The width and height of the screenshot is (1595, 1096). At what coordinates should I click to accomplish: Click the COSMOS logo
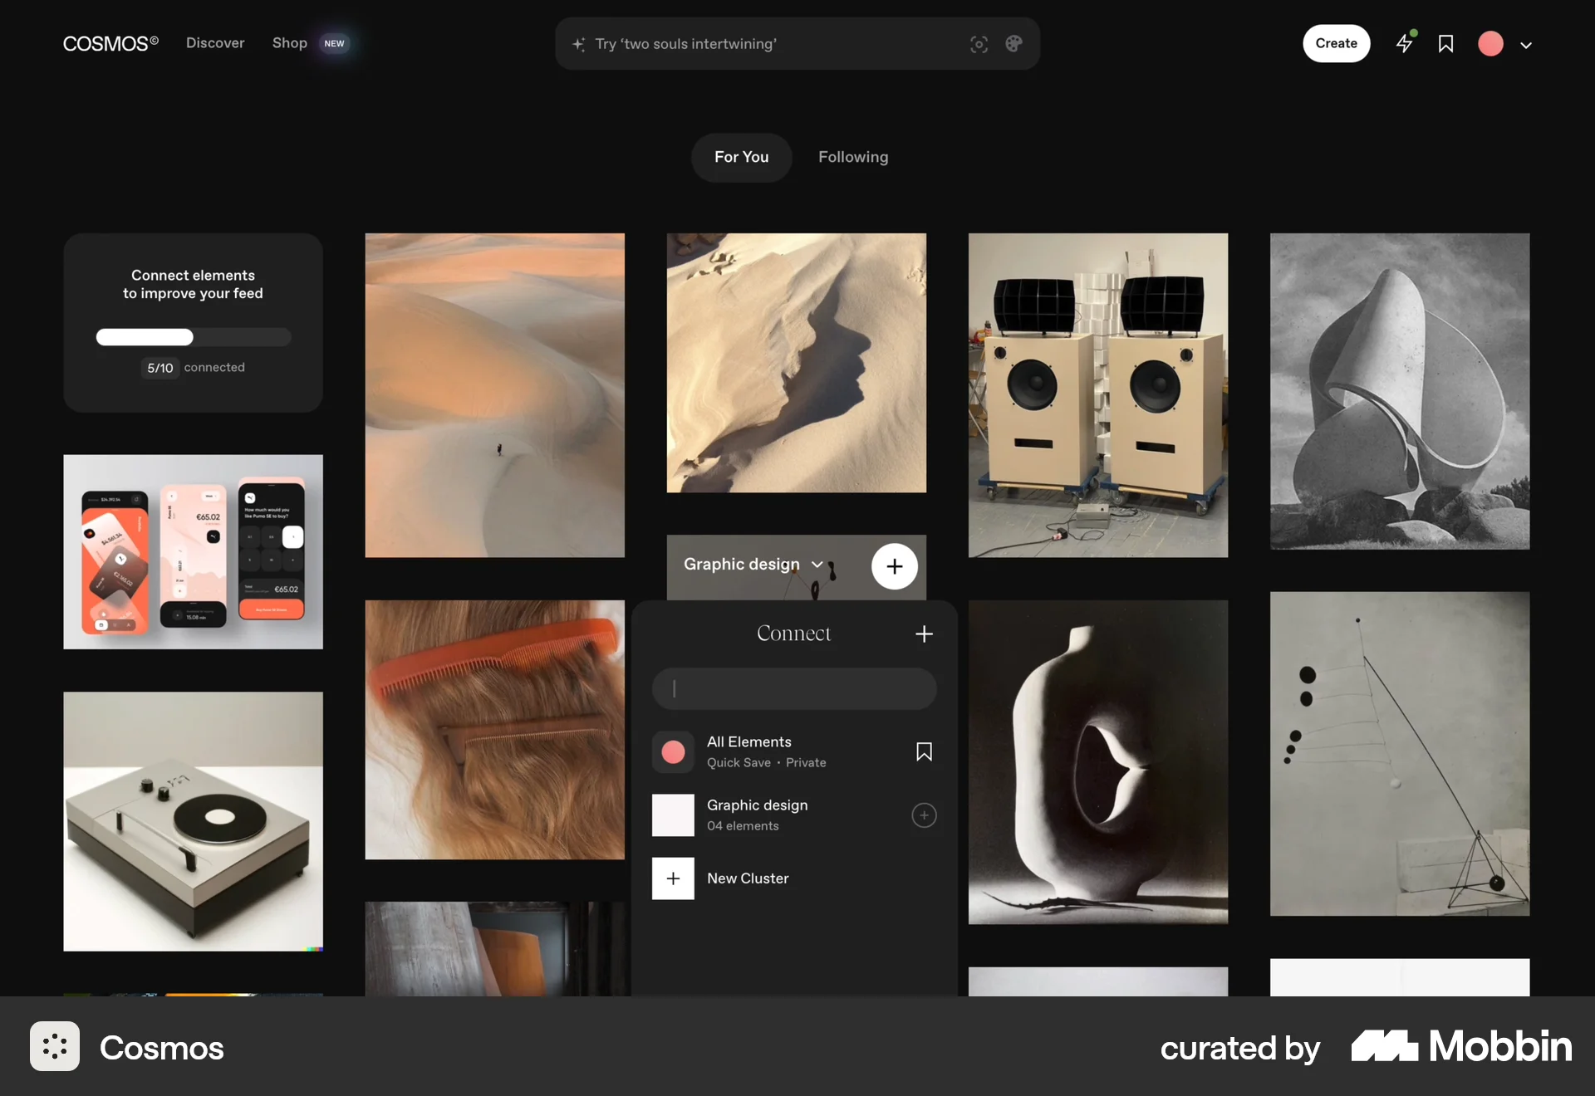[110, 43]
